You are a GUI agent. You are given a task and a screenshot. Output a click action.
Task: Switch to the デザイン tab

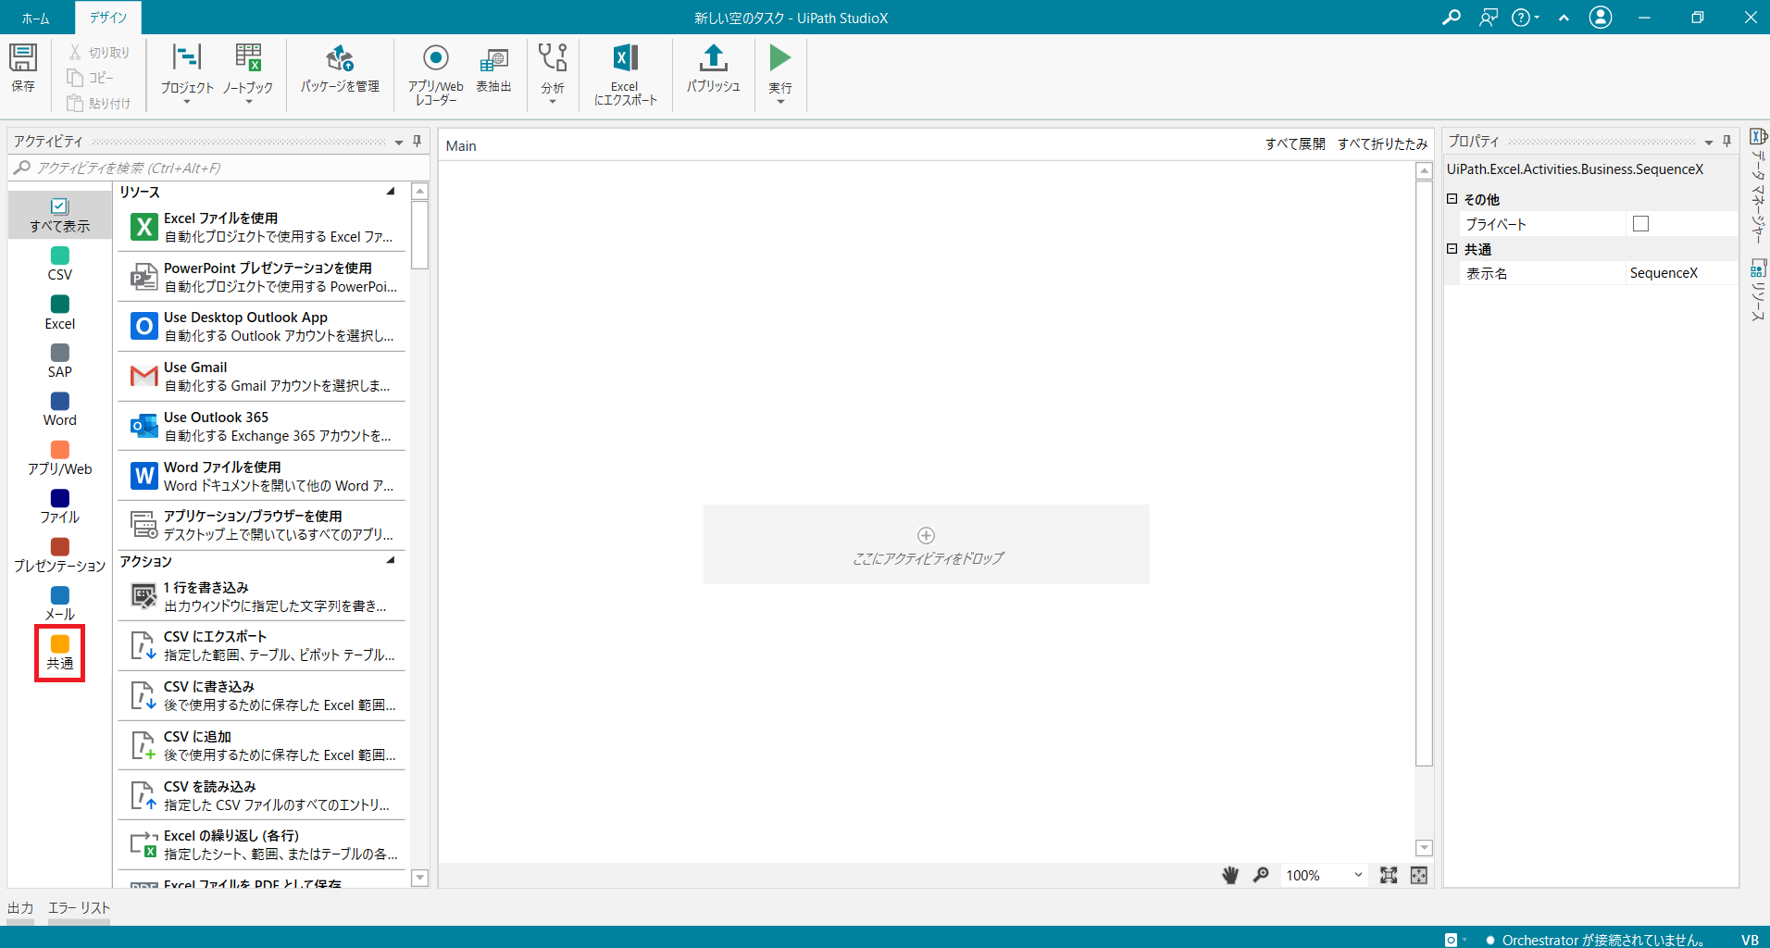[108, 18]
